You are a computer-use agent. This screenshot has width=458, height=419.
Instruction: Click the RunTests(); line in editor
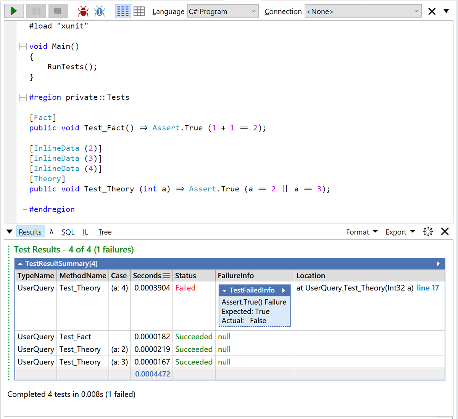click(x=72, y=67)
